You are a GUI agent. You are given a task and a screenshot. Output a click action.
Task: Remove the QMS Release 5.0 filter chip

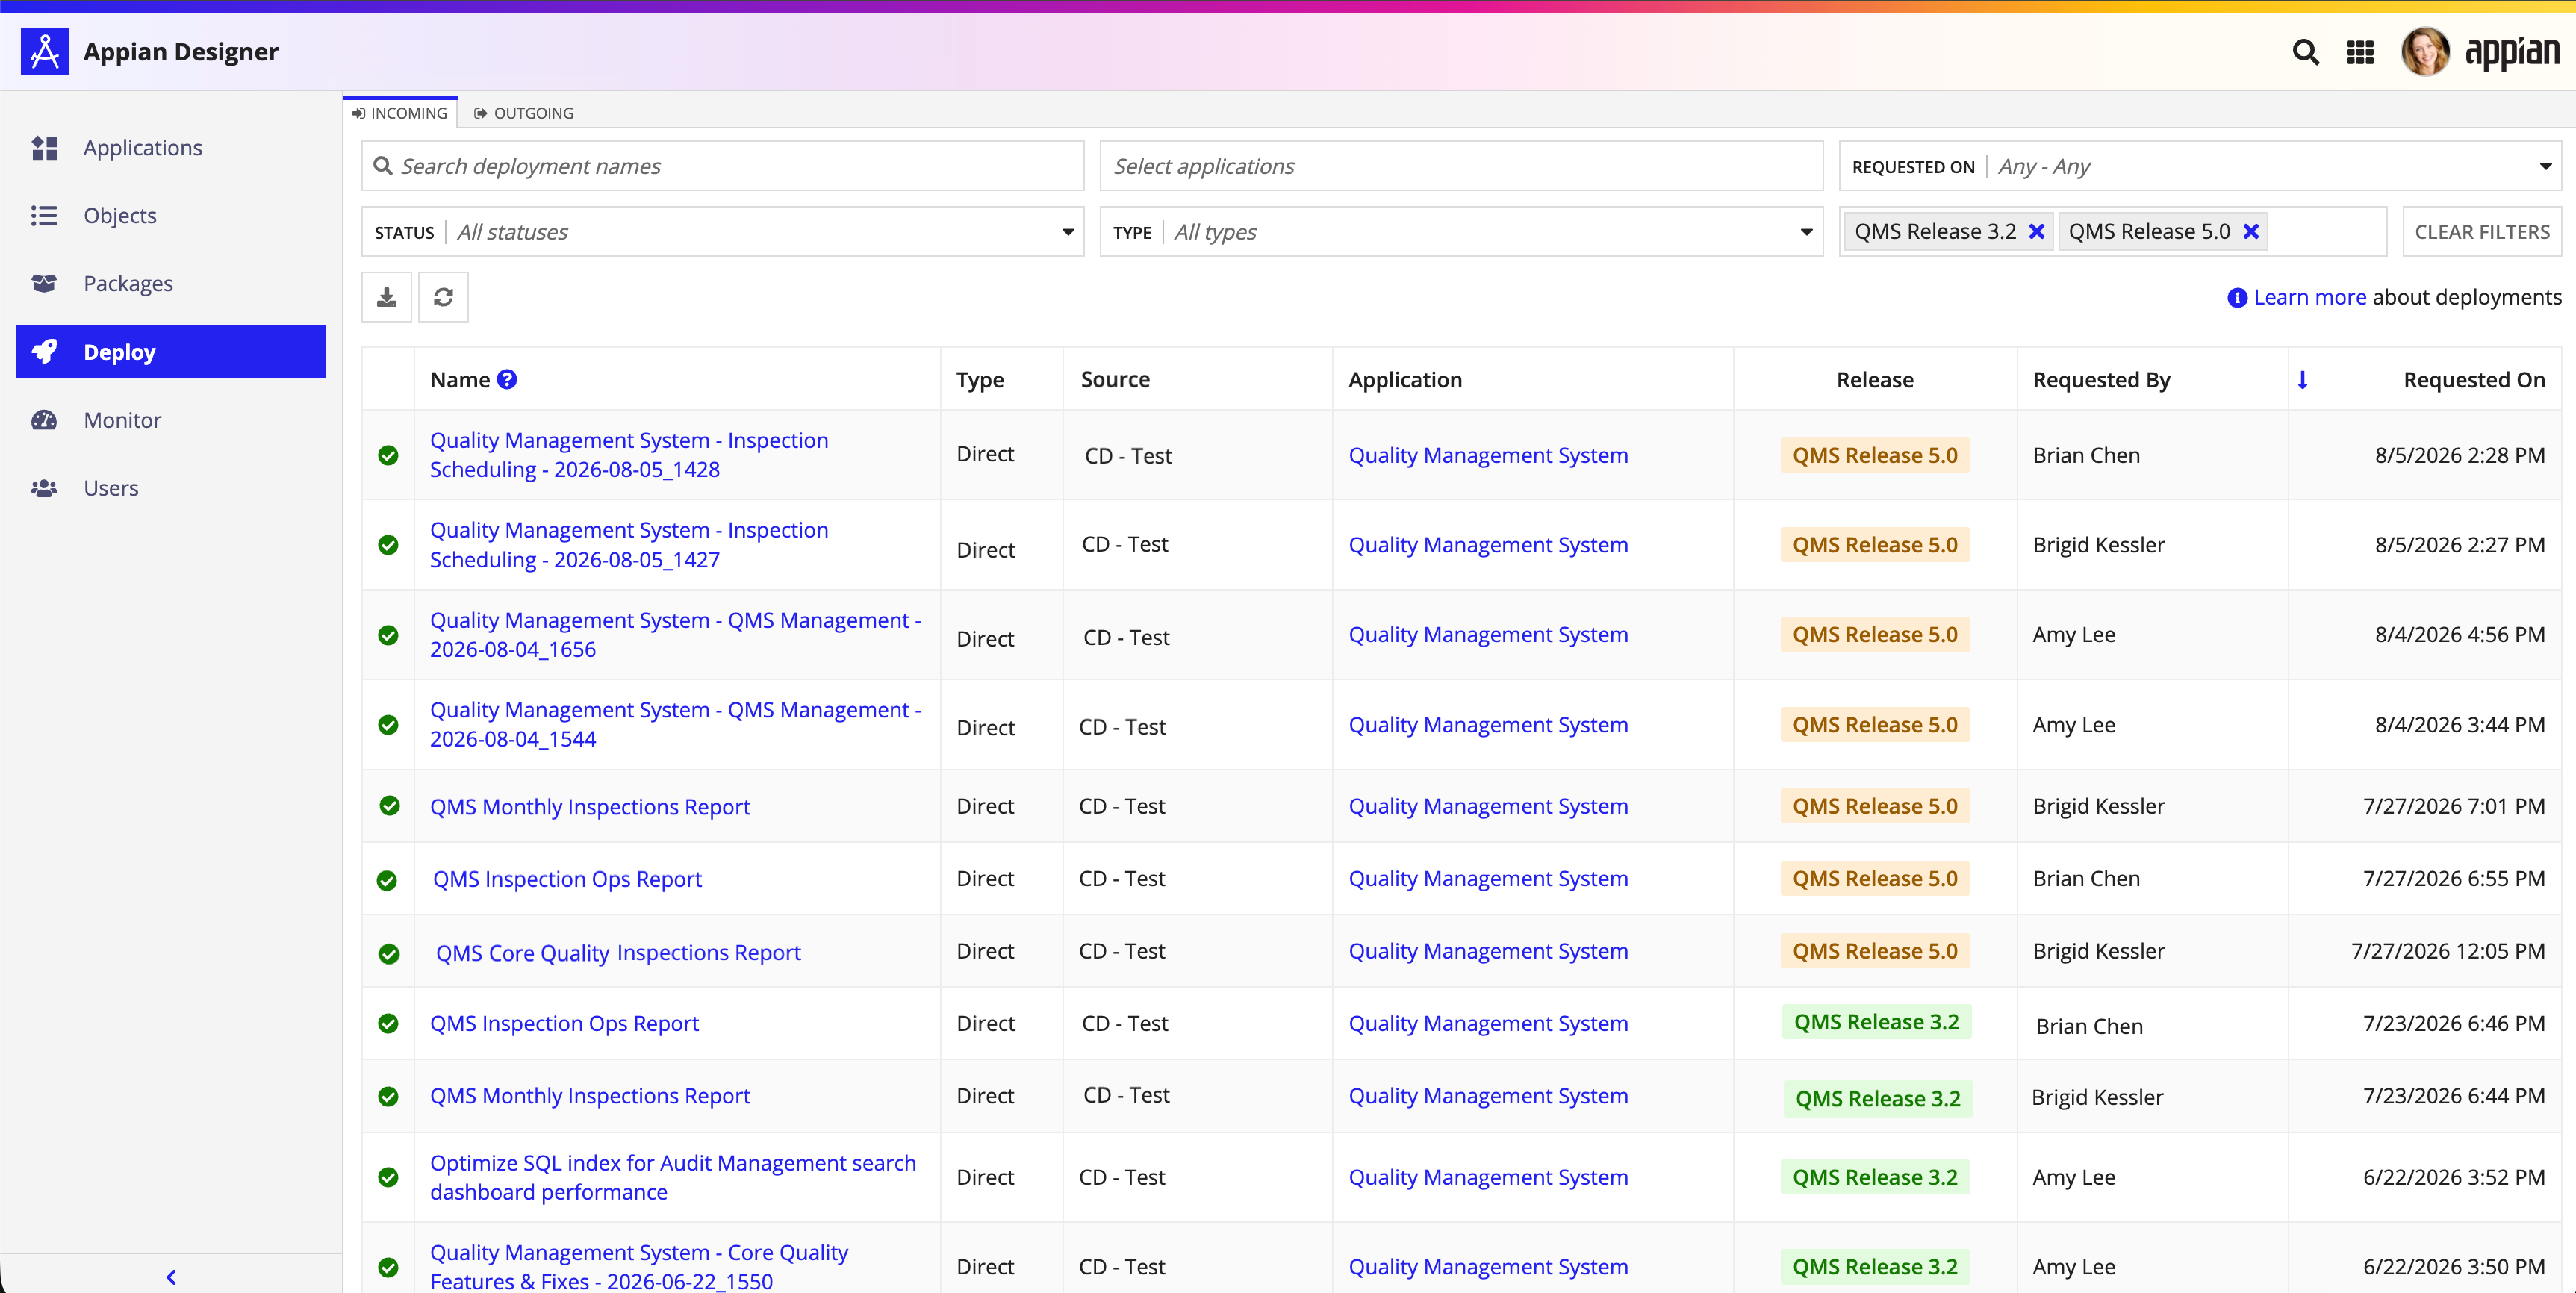[x=2251, y=232]
